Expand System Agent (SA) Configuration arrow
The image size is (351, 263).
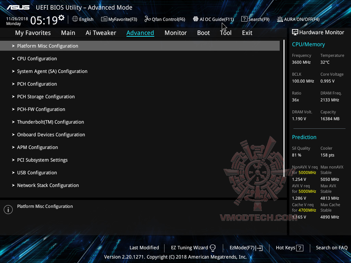pos(13,71)
